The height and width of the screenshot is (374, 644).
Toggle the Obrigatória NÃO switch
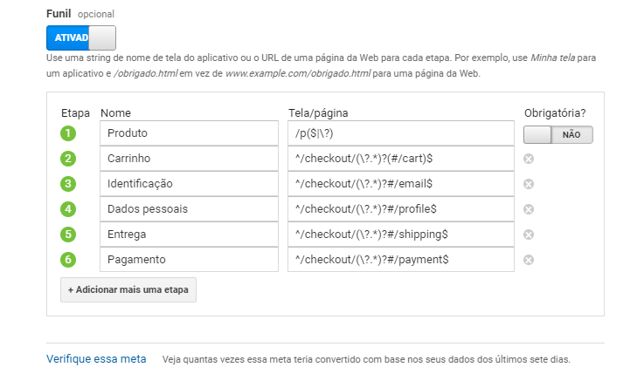coord(558,135)
